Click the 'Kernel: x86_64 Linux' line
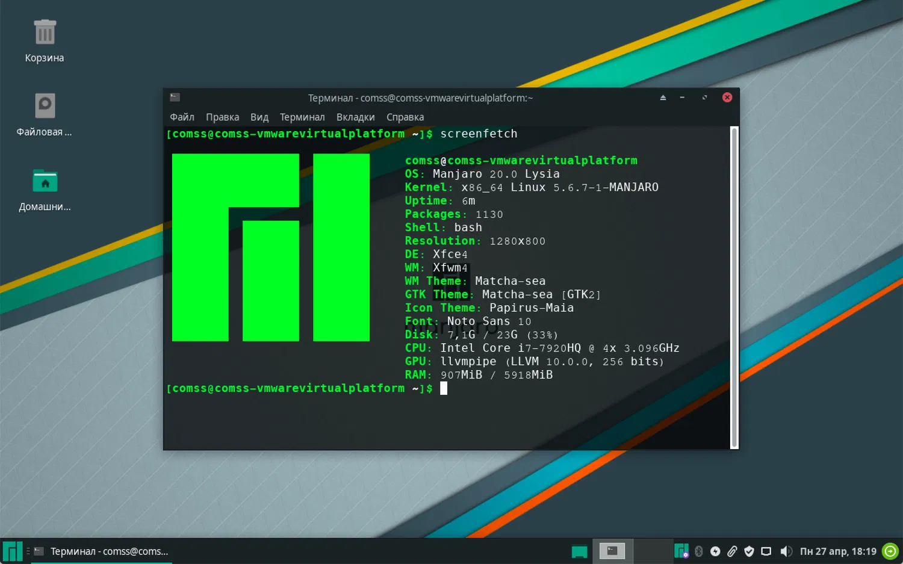 [x=532, y=187]
